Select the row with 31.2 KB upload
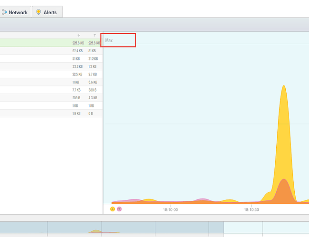This screenshot has width=309, height=237. pyautogui.click(x=51, y=59)
